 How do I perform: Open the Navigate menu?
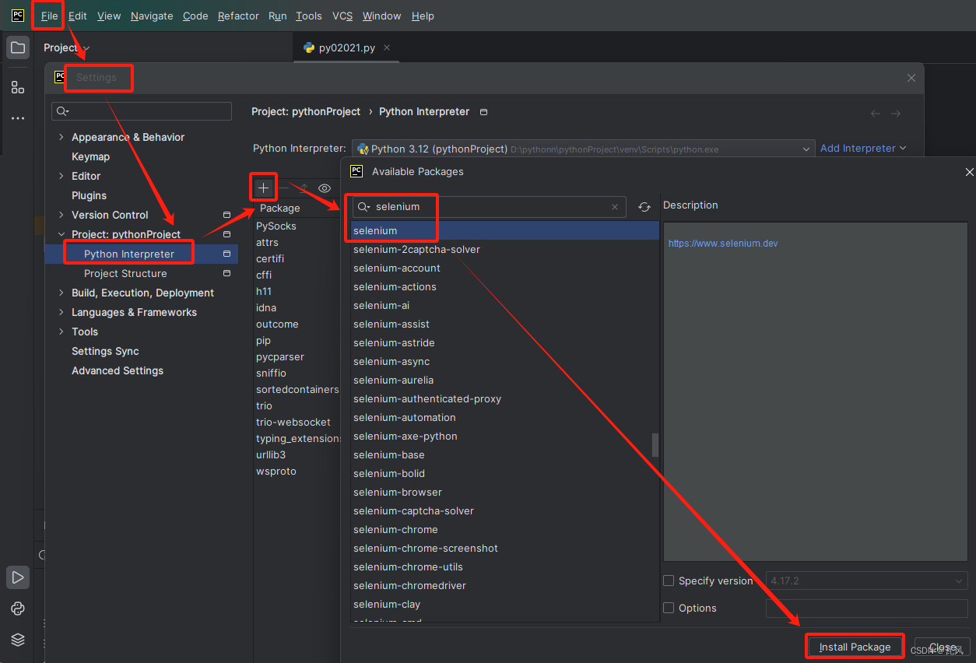pos(152,16)
